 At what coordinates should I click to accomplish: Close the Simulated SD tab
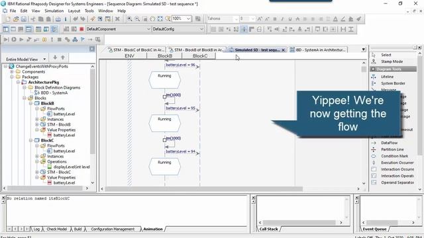(x=283, y=50)
